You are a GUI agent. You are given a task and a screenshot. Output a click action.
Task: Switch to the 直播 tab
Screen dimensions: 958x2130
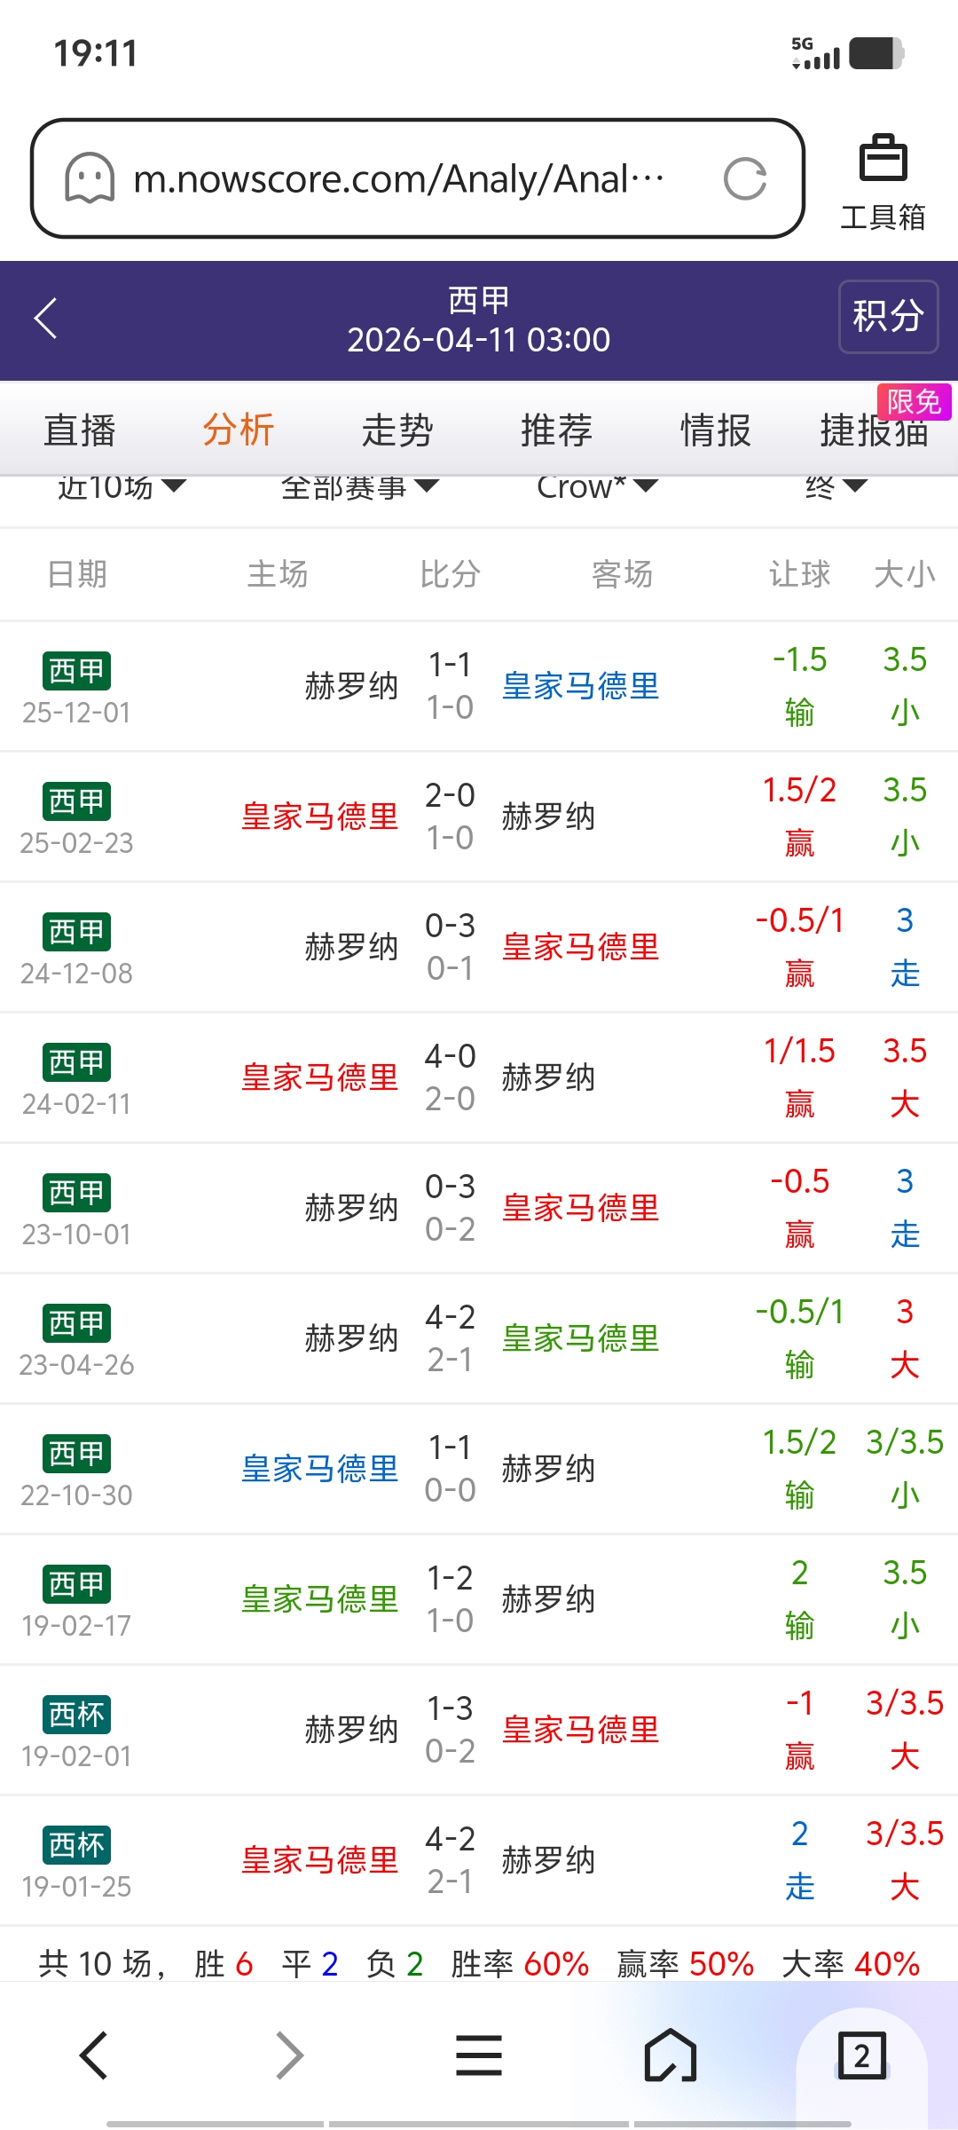coord(80,431)
